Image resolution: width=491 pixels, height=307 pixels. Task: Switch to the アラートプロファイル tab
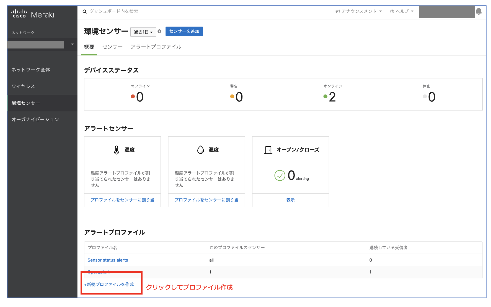tap(156, 47)
